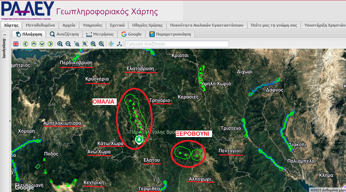Select the XY coordinates tool

coord(111,44)
